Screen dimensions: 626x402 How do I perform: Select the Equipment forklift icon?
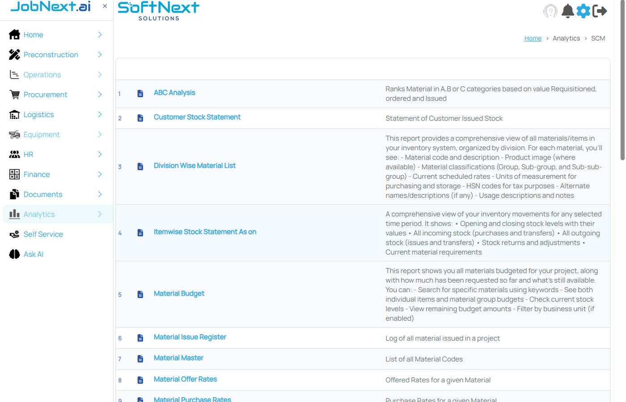tap(14, 134)
